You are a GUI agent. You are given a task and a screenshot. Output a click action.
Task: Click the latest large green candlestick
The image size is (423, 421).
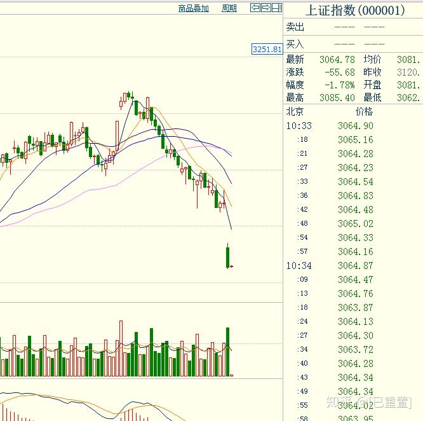[227, 256]
